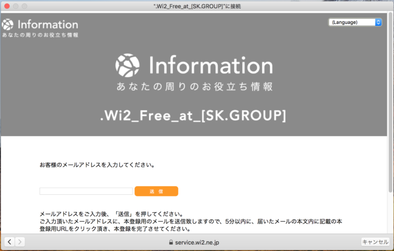Image resolution: width=394 pixels, height=251 pixels.
Task: Click the vertical scrollbar on the right
Action: [x=390, y=103]
